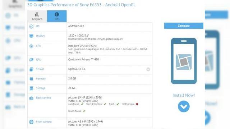
Task: Click 'Qualcomm Adreno 430' GPU value
Action: coord(83,59)
